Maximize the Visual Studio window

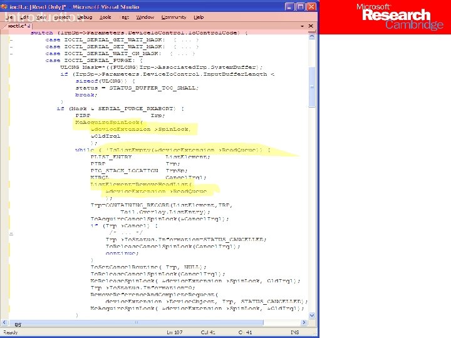coord(301,7)
